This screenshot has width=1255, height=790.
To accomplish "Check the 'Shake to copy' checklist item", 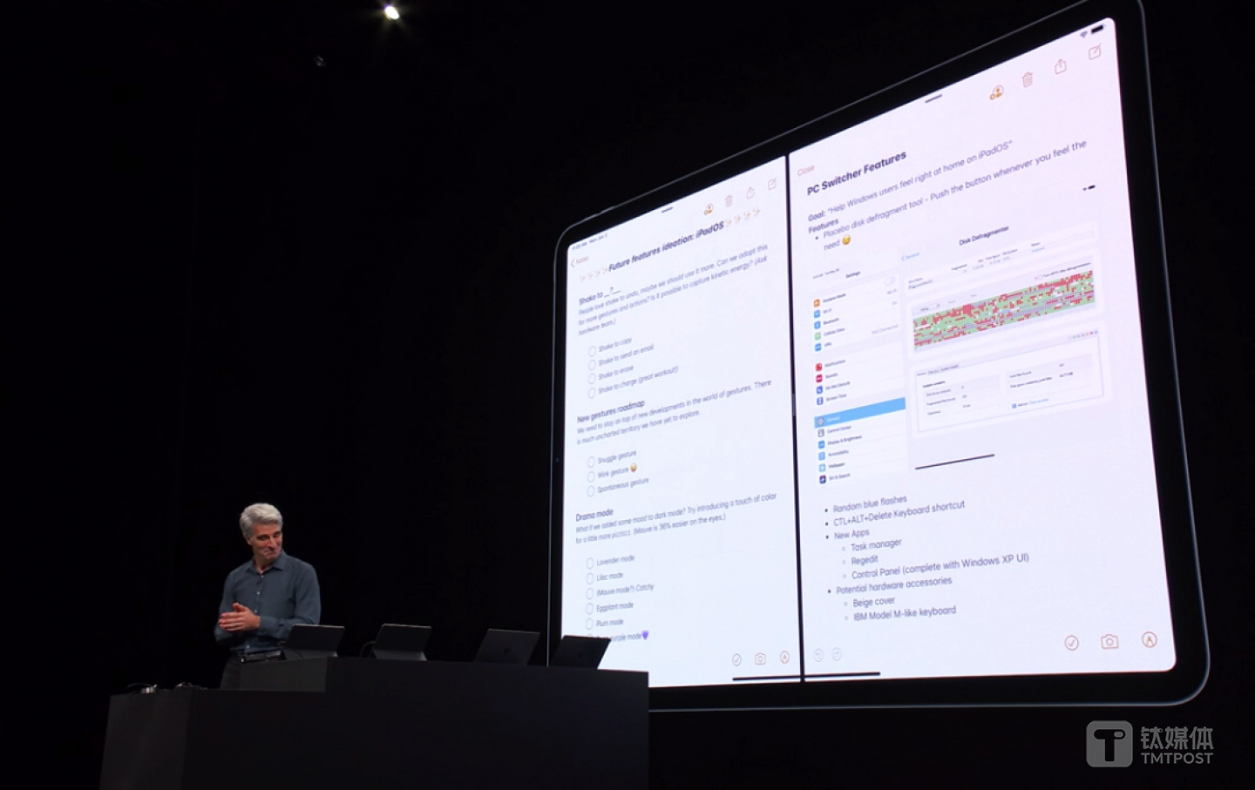I will [593, 352].
